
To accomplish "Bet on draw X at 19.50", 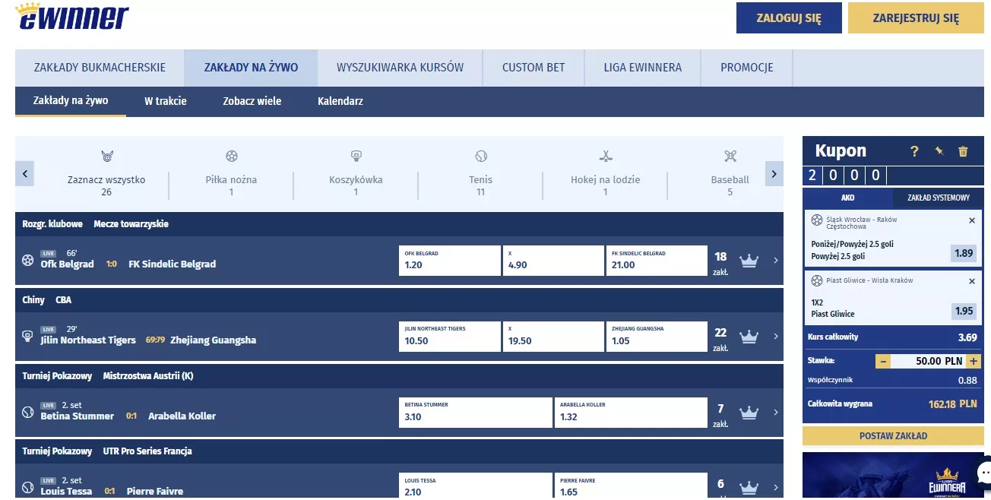I will point(553,337).
